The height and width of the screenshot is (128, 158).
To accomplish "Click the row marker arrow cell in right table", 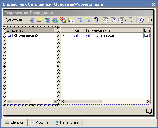I will coord(66,35).
